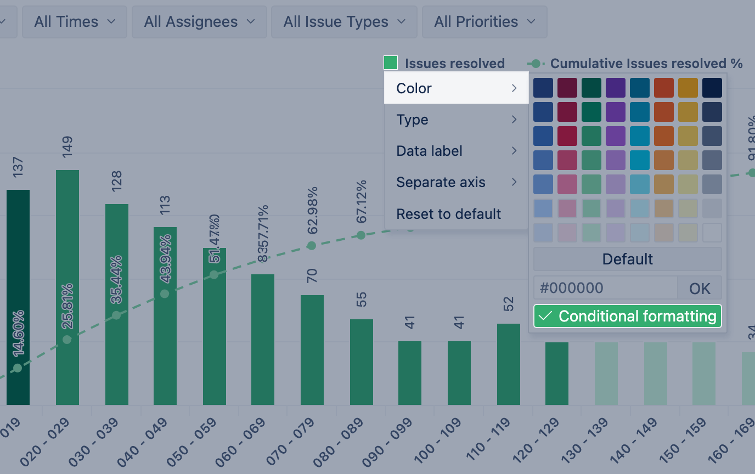Expand the All Issue Types dropdown
This screenshot has height=474, width=755.
pos(344,22)
